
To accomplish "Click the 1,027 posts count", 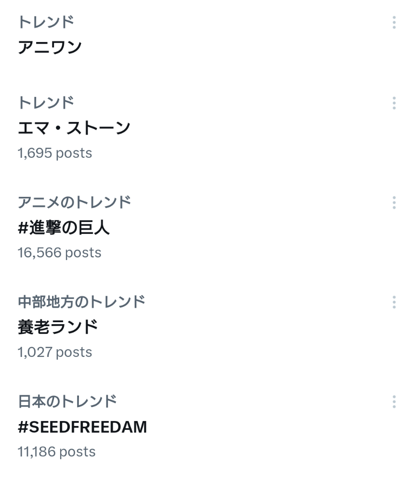I will (54, 352).
